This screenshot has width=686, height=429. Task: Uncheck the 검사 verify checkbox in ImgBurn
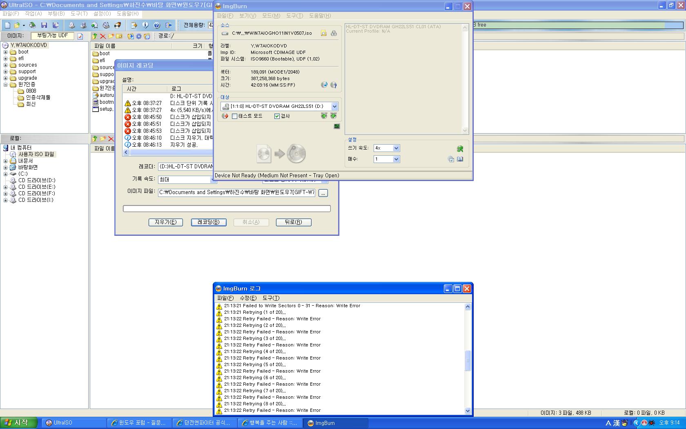point(277,116)
